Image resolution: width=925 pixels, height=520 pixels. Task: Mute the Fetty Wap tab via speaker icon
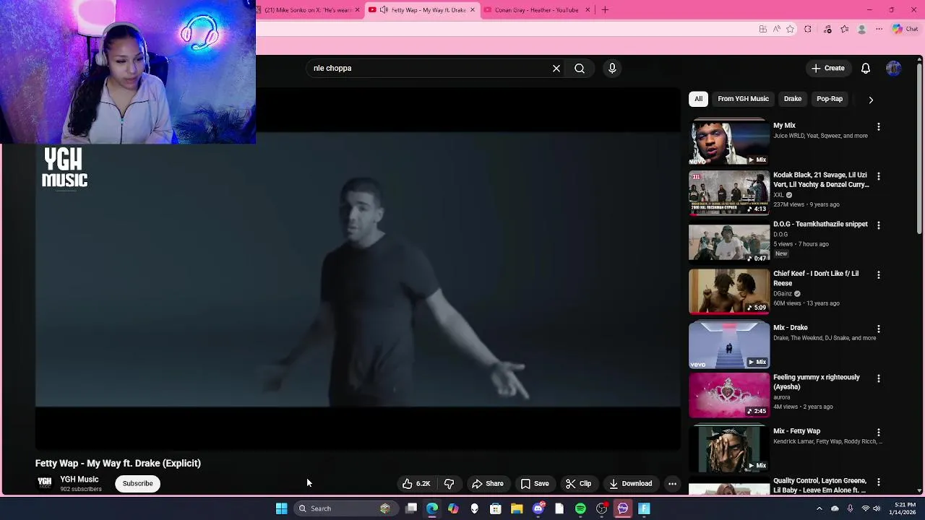[384, 10]
